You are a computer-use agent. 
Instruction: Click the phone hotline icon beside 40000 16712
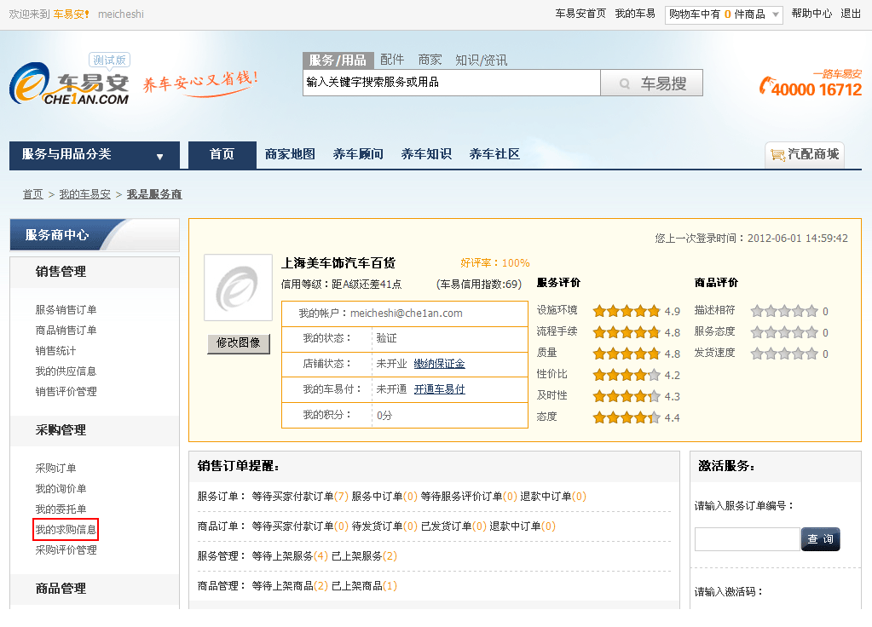pyautogui.click(x=765, y=85)
